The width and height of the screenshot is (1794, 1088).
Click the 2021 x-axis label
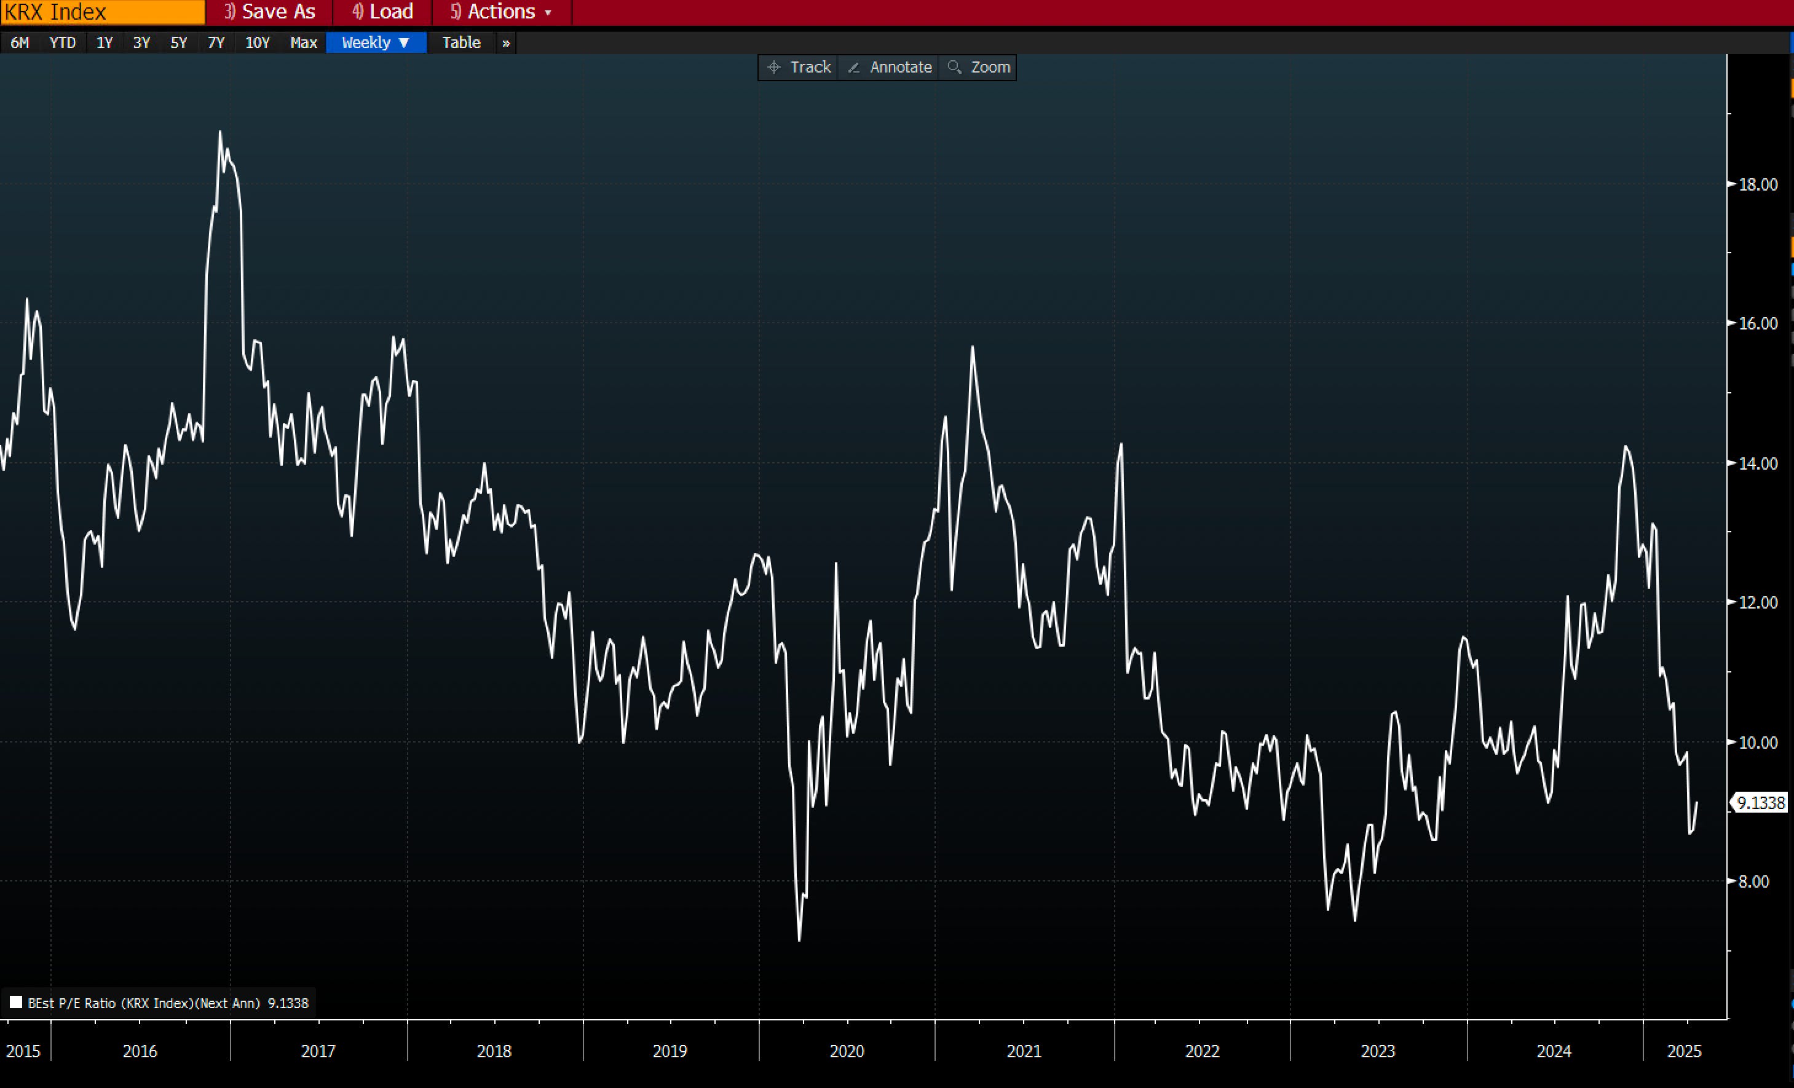1024,1052
